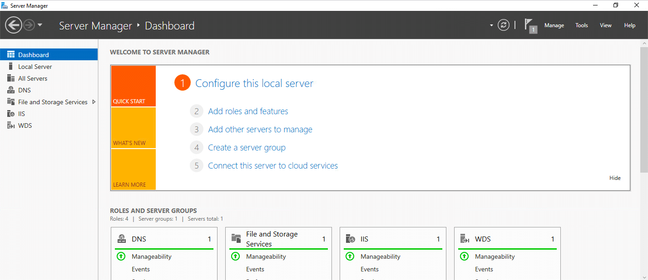Open the notifications flag icon
This screenshot has width=648, height=280.
pyautogui.click(x=529, y=25)
